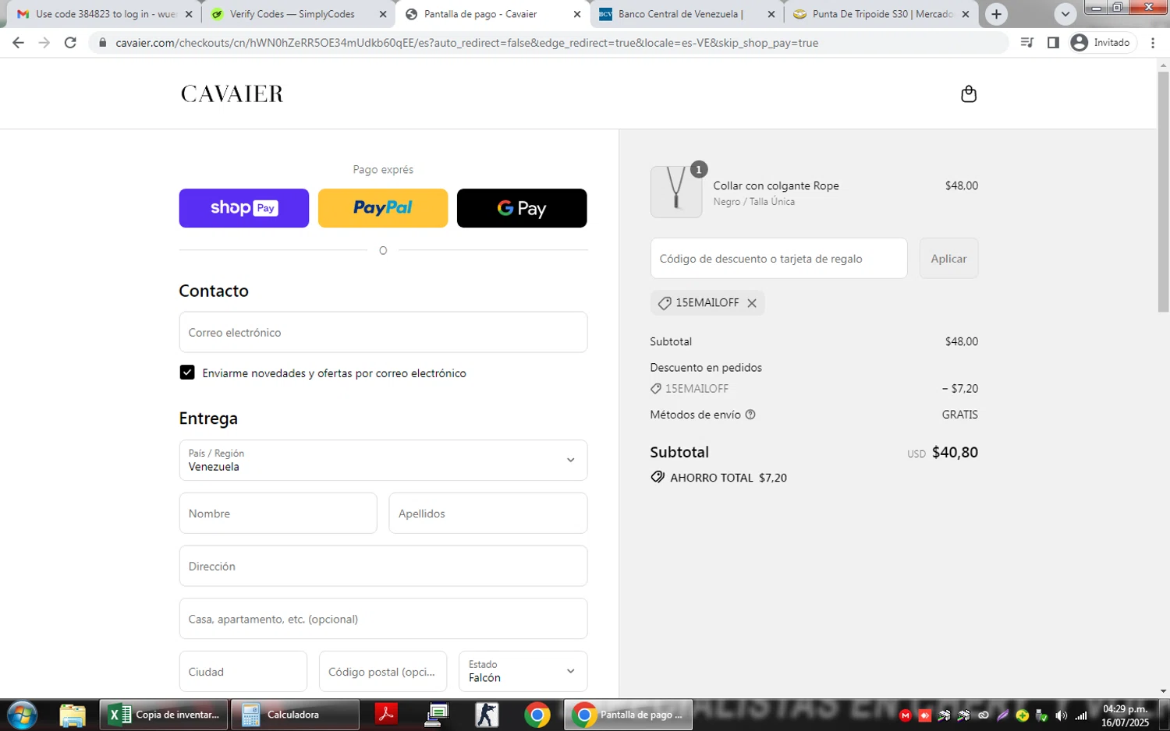The height and width of the screenshot is (731, 1170).
Task: Focus the Apellidos field
Action: [x=488, y=513]
